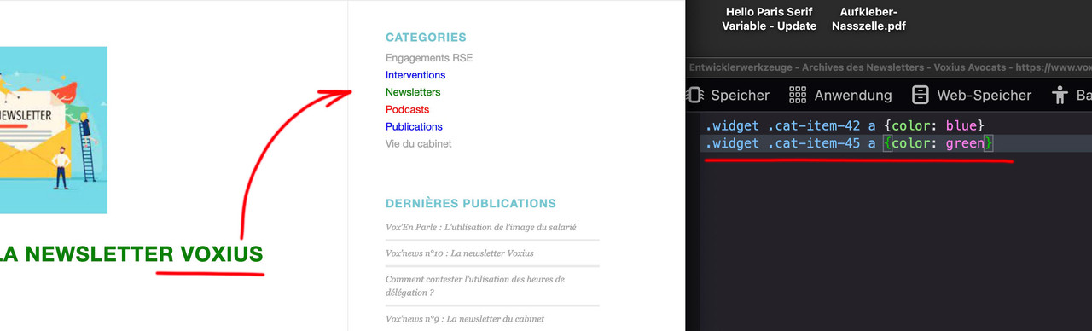Open the Engagements RSE category link
Image resolution: width=1092 pixels, height=331 pixels.
pos(428,58)
